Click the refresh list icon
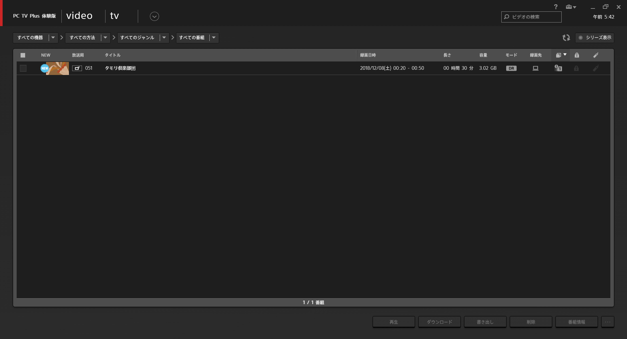627x339 pixels. [x=566, y=38]
